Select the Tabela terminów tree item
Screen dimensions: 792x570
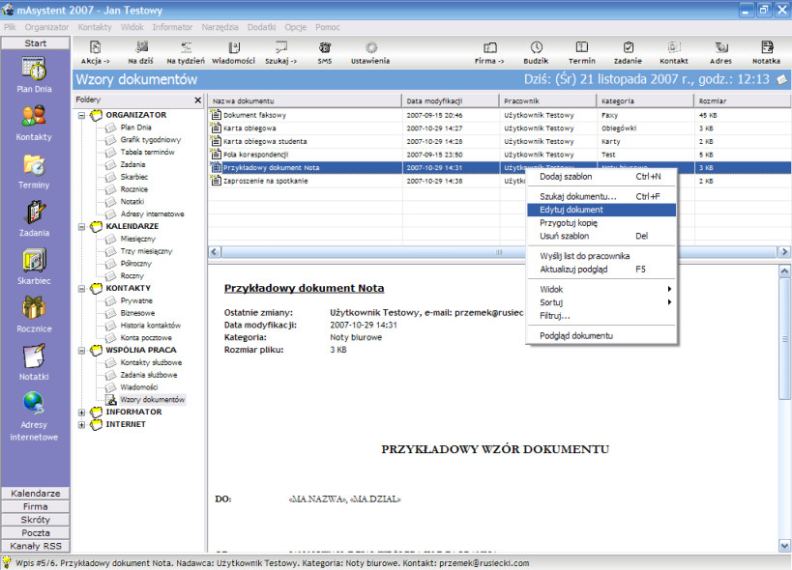[x=148, y=152]
